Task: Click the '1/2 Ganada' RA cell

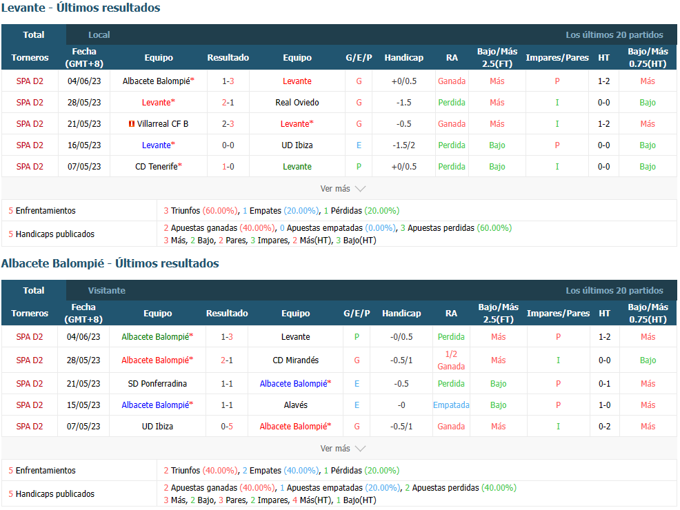Action: tap(451, 360)
